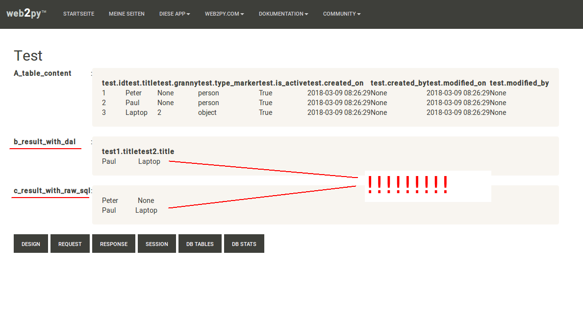Image resolution: width=583 pixels, height=312 pixels.
Task: Click the red exclamation marks annotation
Action: [407, 184]
